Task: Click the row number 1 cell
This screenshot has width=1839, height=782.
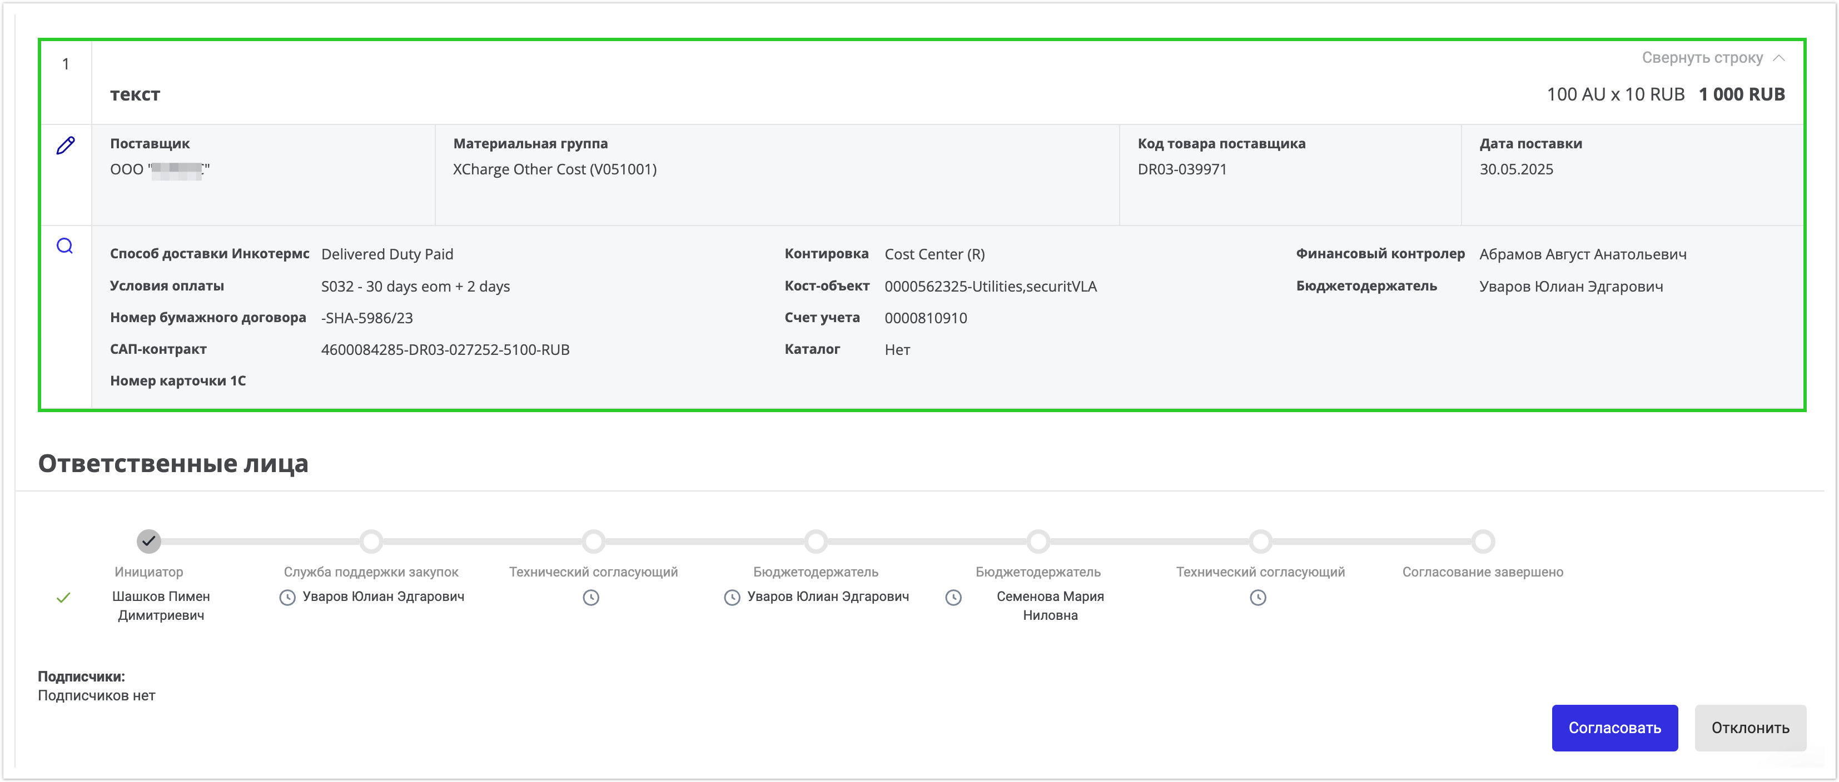Action: pyautogui.click(x=66, y=64)
